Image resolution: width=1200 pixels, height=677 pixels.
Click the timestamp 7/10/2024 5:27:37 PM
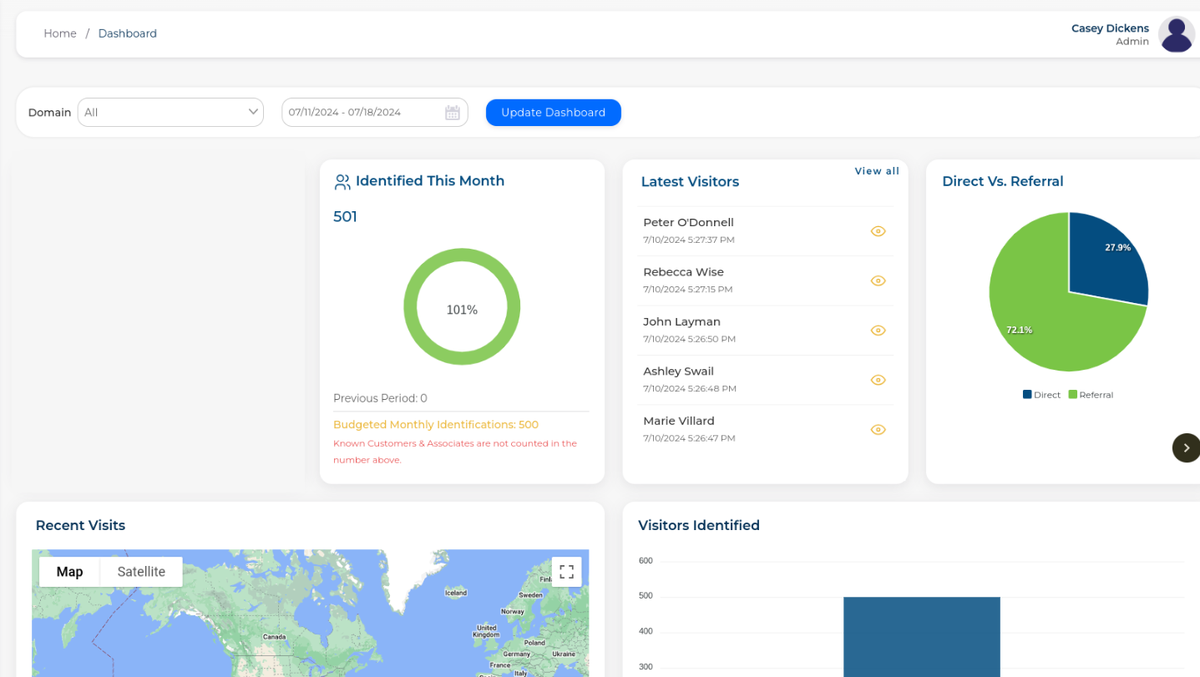coord(689,240)
